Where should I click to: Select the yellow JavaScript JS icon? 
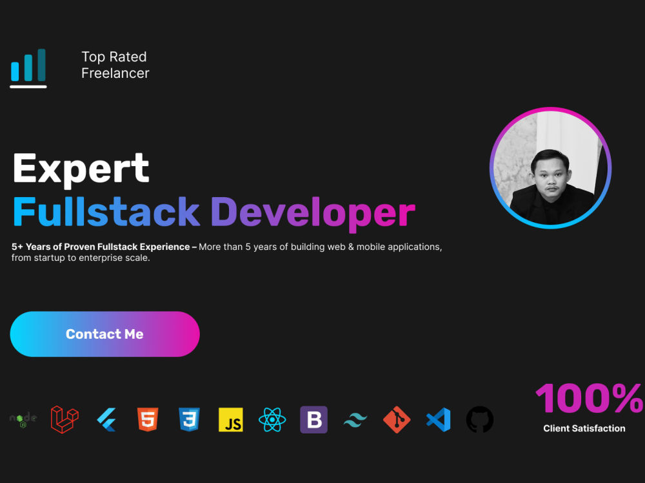231,419
